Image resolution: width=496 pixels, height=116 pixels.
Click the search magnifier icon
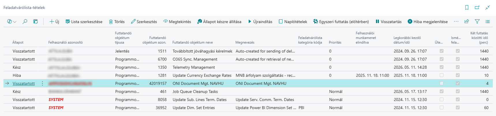[x=25, y=21]
